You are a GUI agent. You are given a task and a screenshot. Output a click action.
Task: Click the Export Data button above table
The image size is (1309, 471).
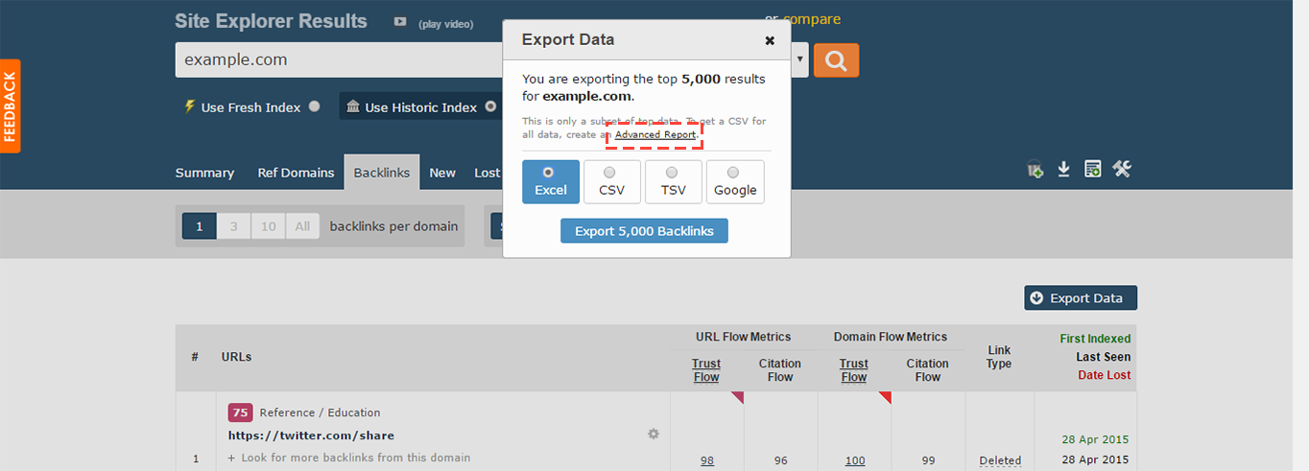[1081, 297]
